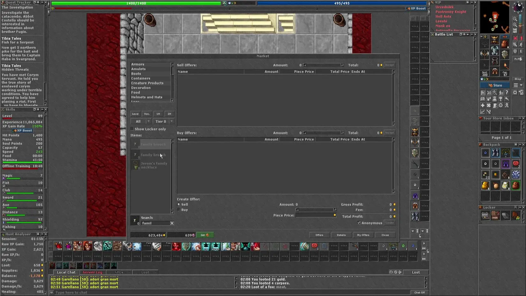The height and width of the screenshot is (296, 526).
Task: Adjust the Buy Offers amount slider
Action: coord(323,133)
